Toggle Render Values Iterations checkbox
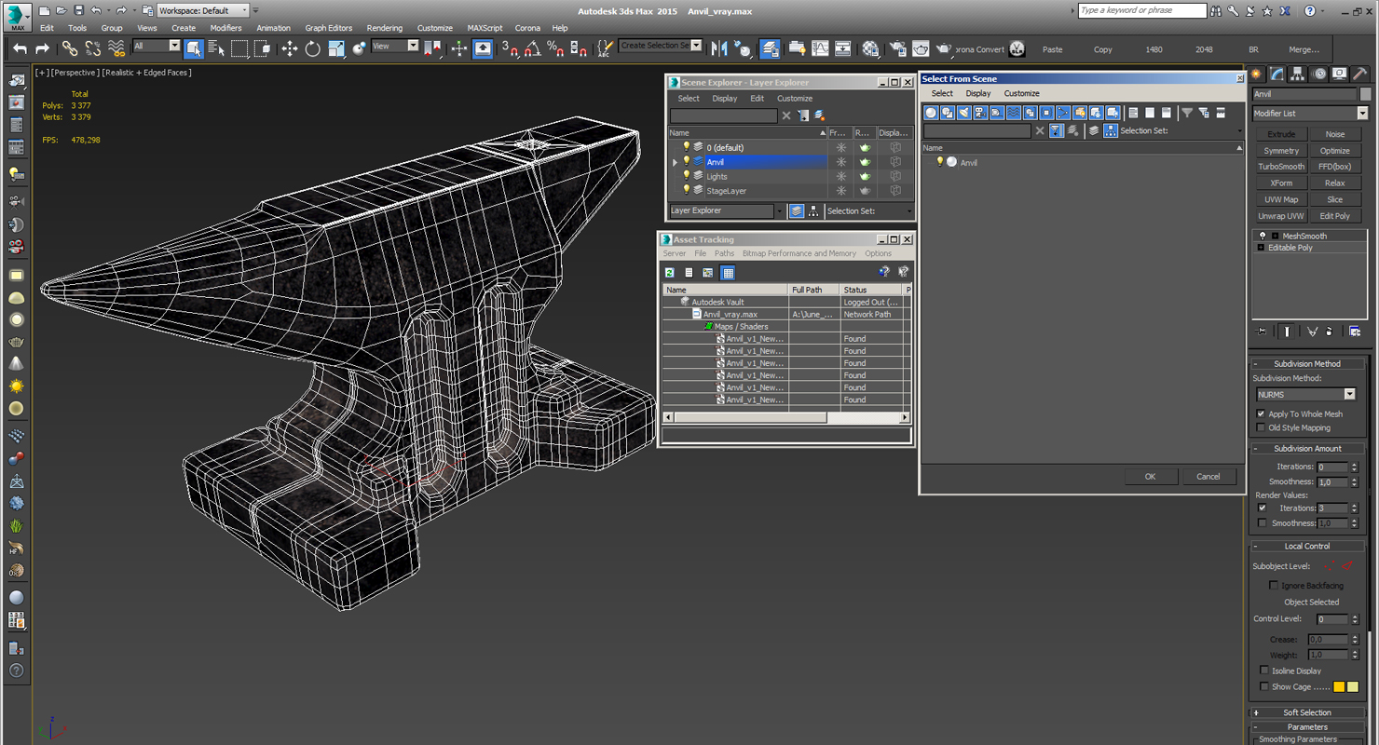This screenshot has height=745, width=1379. [x=1263, y=508]
